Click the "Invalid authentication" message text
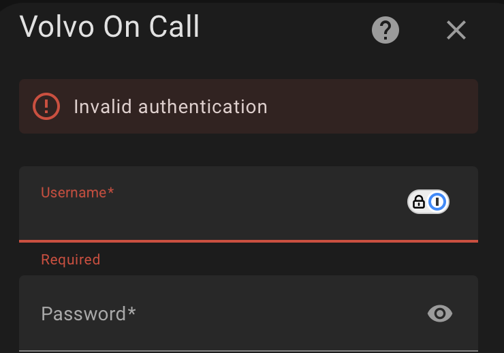This screenshot has width=504, height=353. click(170, 107)
